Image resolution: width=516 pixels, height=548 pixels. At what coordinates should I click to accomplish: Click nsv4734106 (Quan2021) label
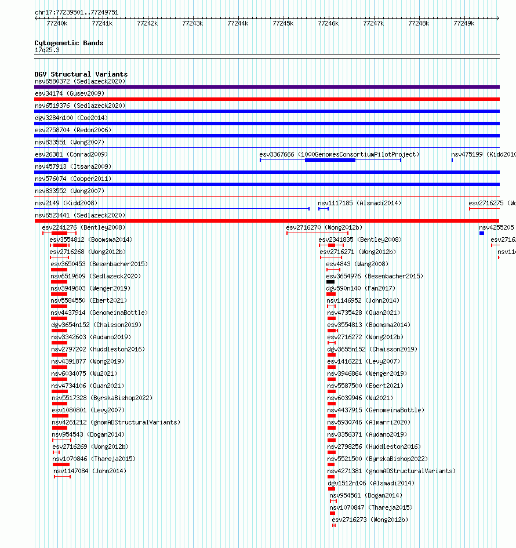click(x=88, y=386)
